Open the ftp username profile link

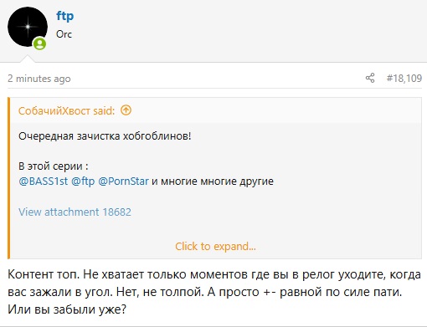[x=65, y=16]
